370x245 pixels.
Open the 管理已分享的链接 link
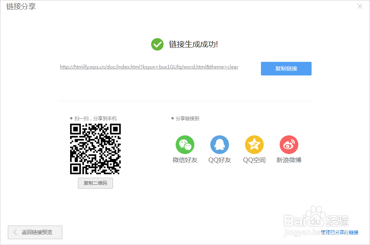click(x=340, y=232)
